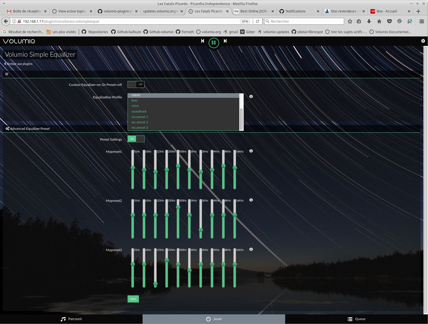Pause playback with the green button
This screenshot has width=428, height=324.
pyautogui.click(x=214, y=43)
